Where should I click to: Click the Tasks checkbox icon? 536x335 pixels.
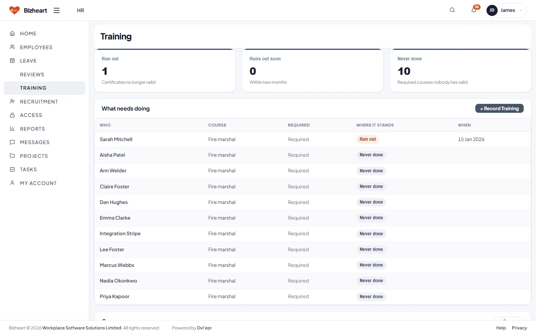[12, 169]
